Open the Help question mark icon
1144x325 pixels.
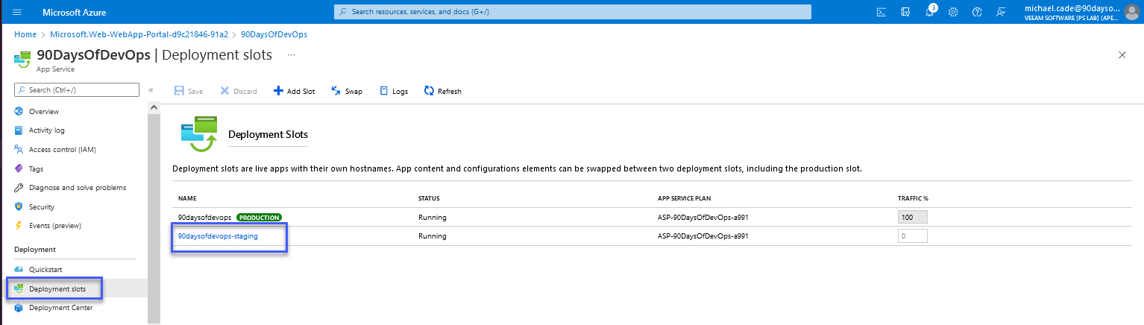coord(977,12)
